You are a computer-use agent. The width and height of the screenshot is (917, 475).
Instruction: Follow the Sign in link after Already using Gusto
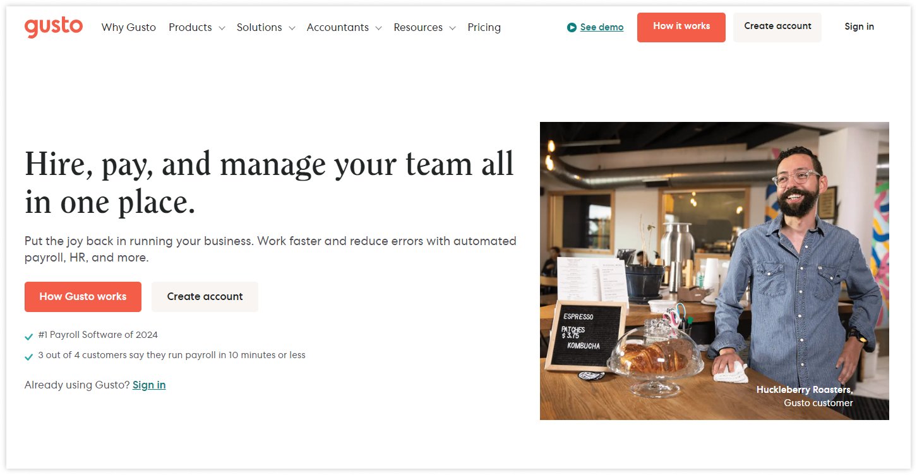[x=149, y=385]
